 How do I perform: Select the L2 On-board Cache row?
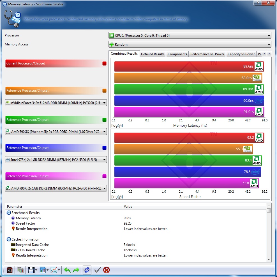point(136,250)
